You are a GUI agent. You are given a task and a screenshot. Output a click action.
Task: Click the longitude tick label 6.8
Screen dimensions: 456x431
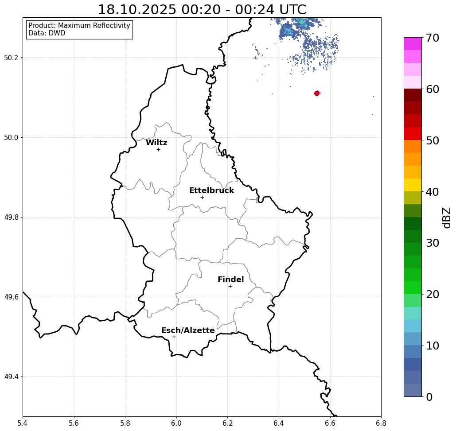coord(381,423)
